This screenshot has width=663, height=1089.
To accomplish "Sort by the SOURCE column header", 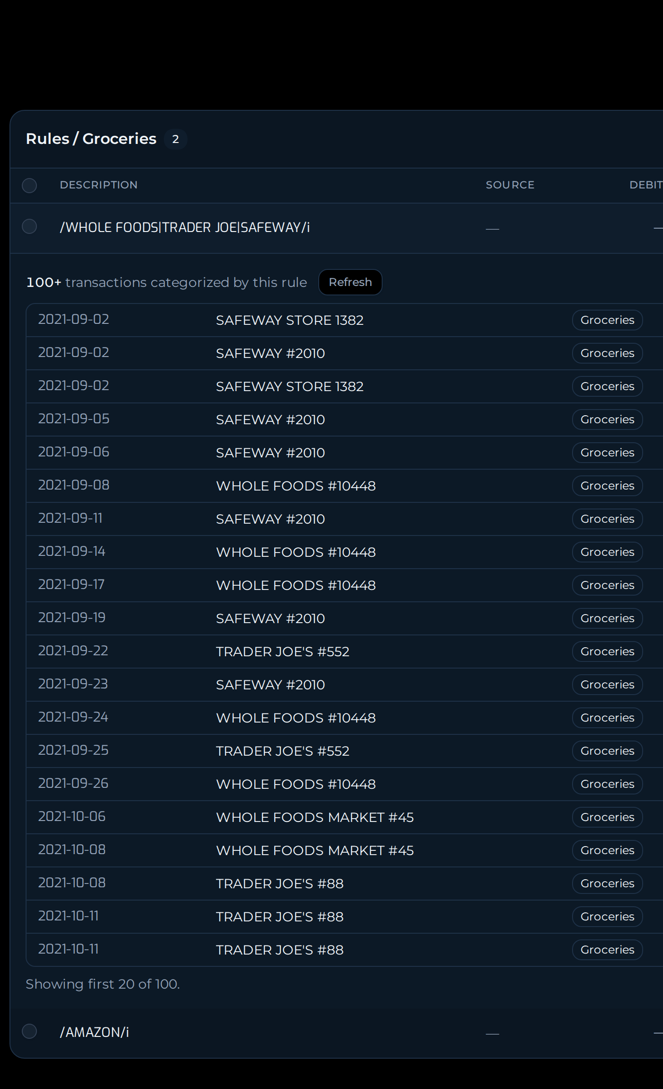I will pos(510,185).
